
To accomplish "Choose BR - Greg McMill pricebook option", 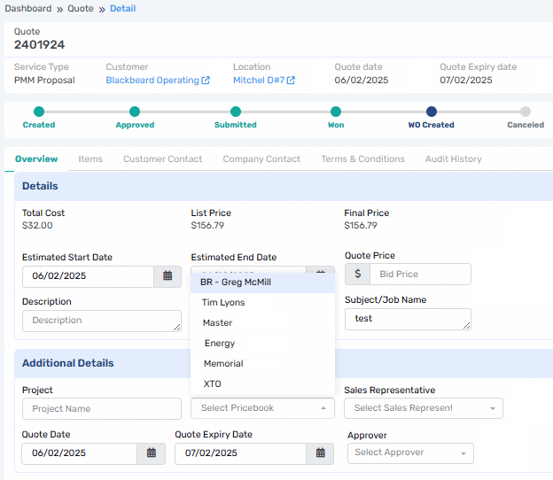I will point(262,283).
